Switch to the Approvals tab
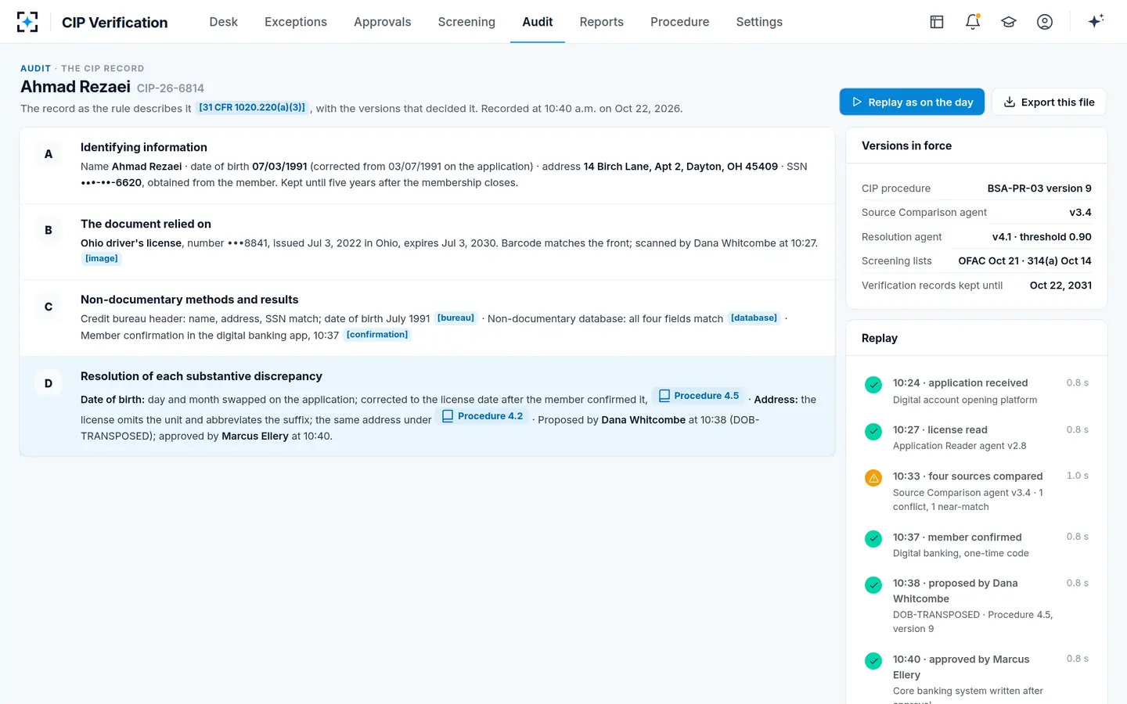The image size is (1127, 704). 382,22
